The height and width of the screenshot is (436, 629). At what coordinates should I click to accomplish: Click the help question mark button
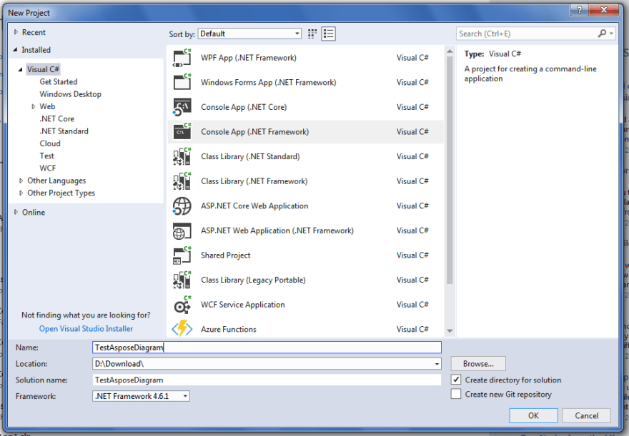pos(579,10)
